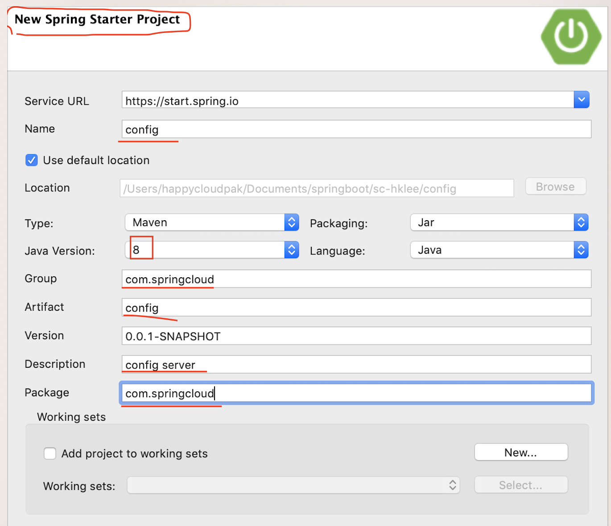Click the Working sets group heading
The height and width of the screenshot is (526, 611).
click(71, 417)
